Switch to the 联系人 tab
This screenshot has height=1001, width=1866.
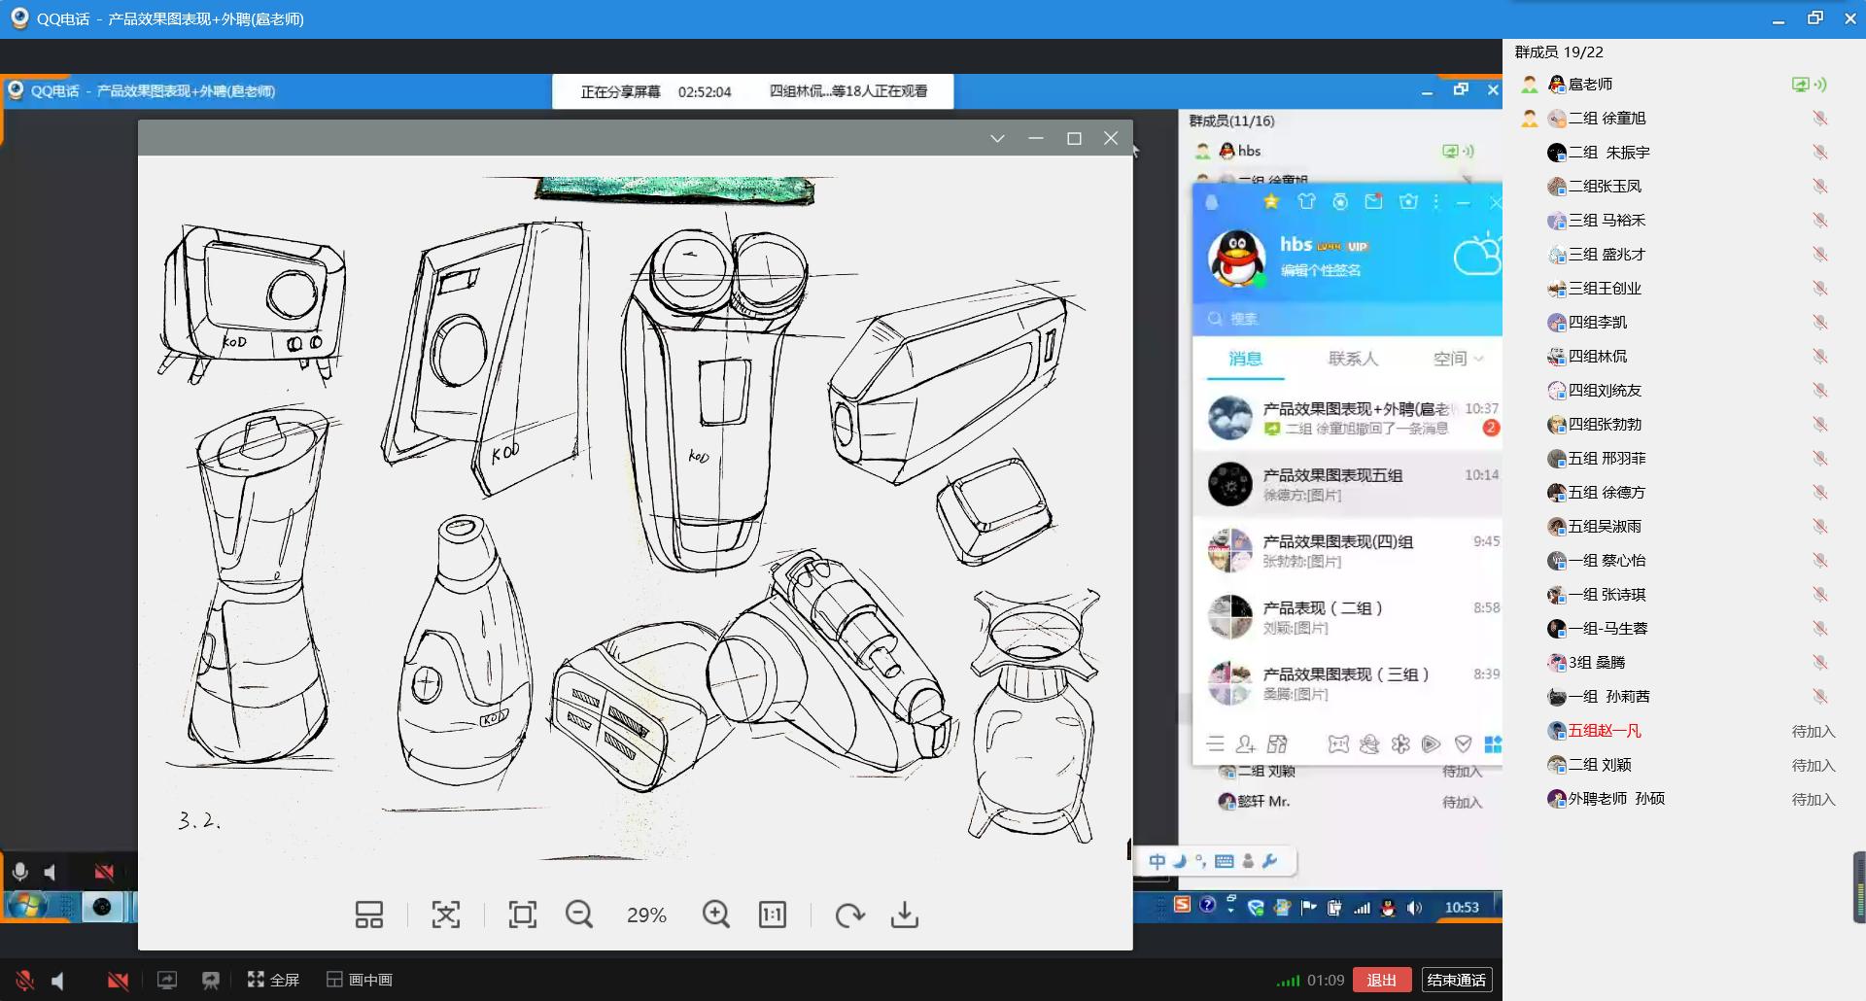(1353, 359)
